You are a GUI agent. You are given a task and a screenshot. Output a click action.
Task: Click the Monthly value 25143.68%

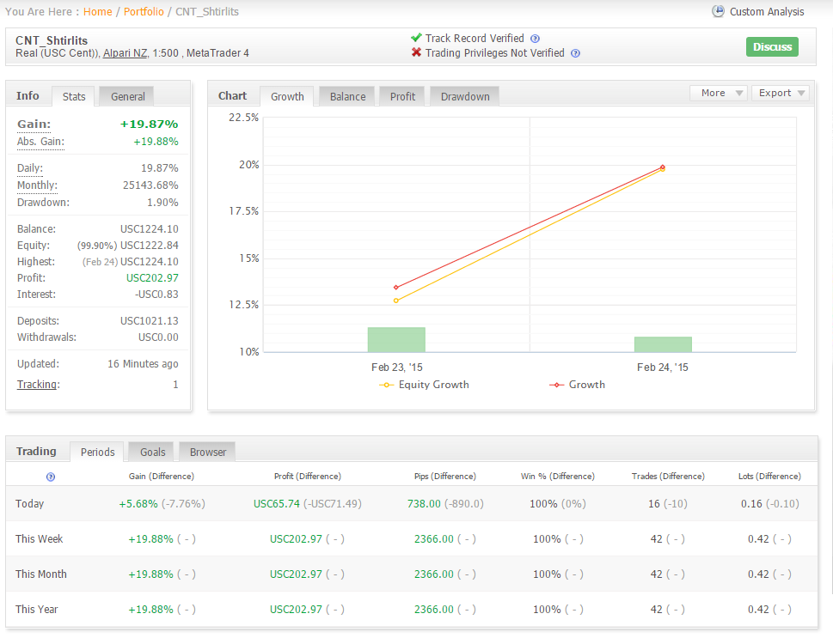tap(150, 185)
